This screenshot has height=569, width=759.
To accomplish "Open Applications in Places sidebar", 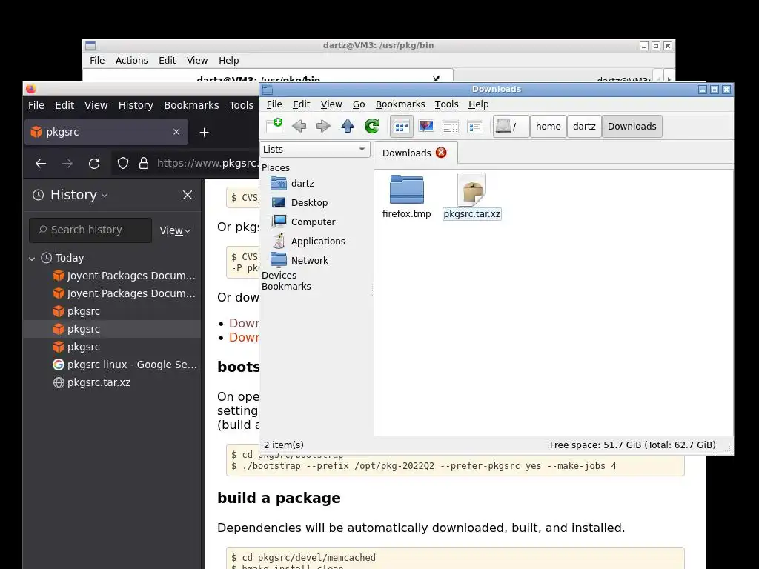I will coord(318,241).
